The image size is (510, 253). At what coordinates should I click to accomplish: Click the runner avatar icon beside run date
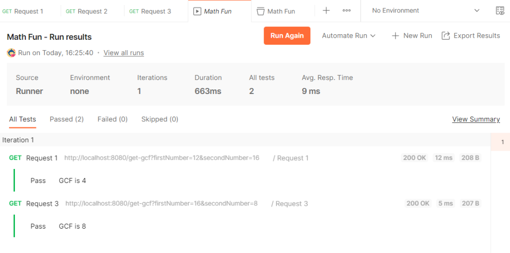[x=11, y=53]
